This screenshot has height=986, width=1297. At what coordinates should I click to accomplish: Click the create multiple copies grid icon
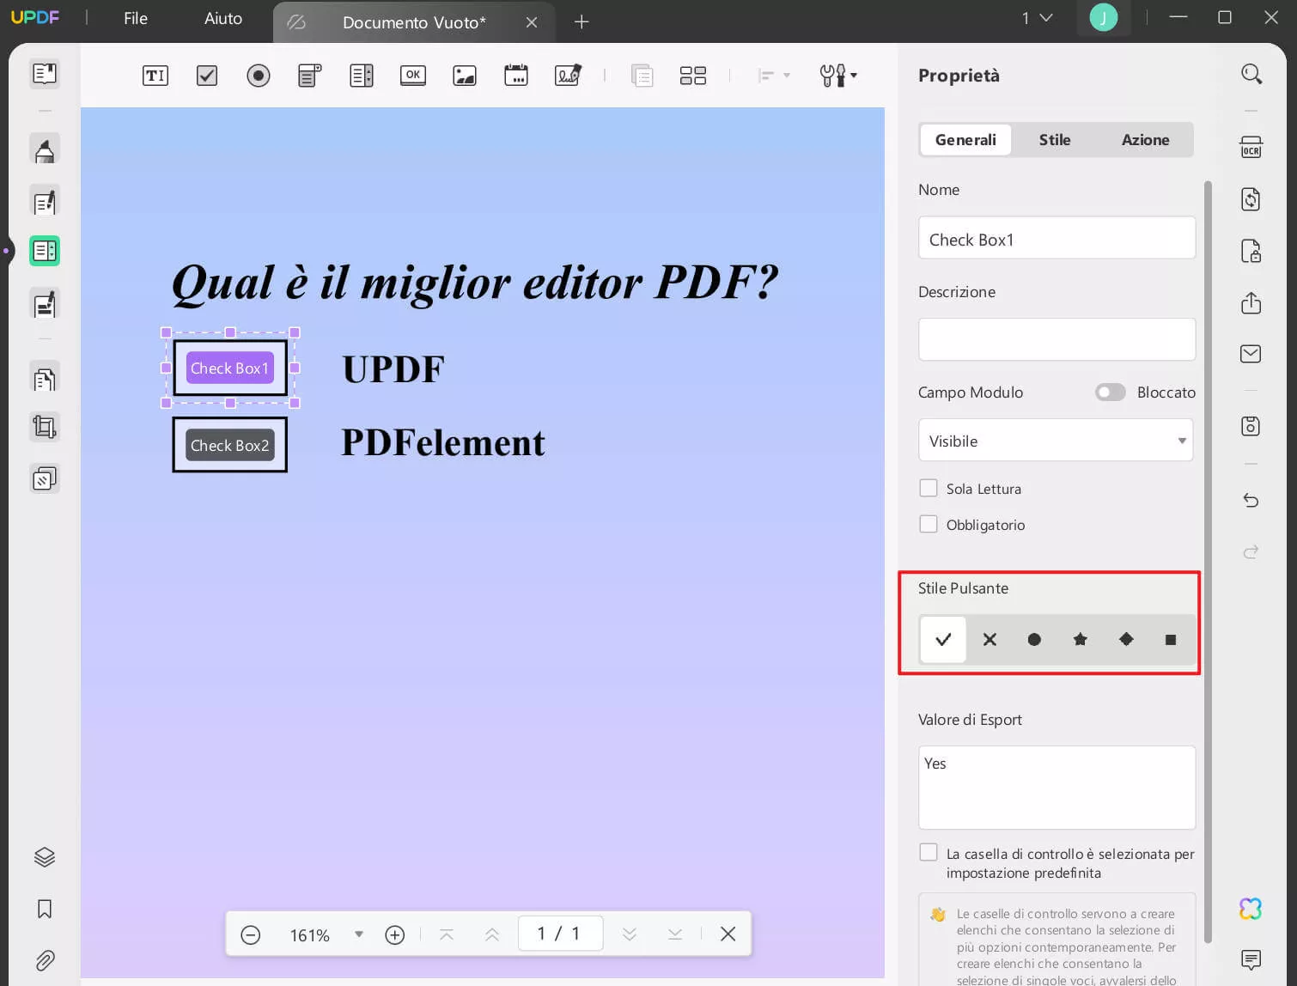pos(693,76)
